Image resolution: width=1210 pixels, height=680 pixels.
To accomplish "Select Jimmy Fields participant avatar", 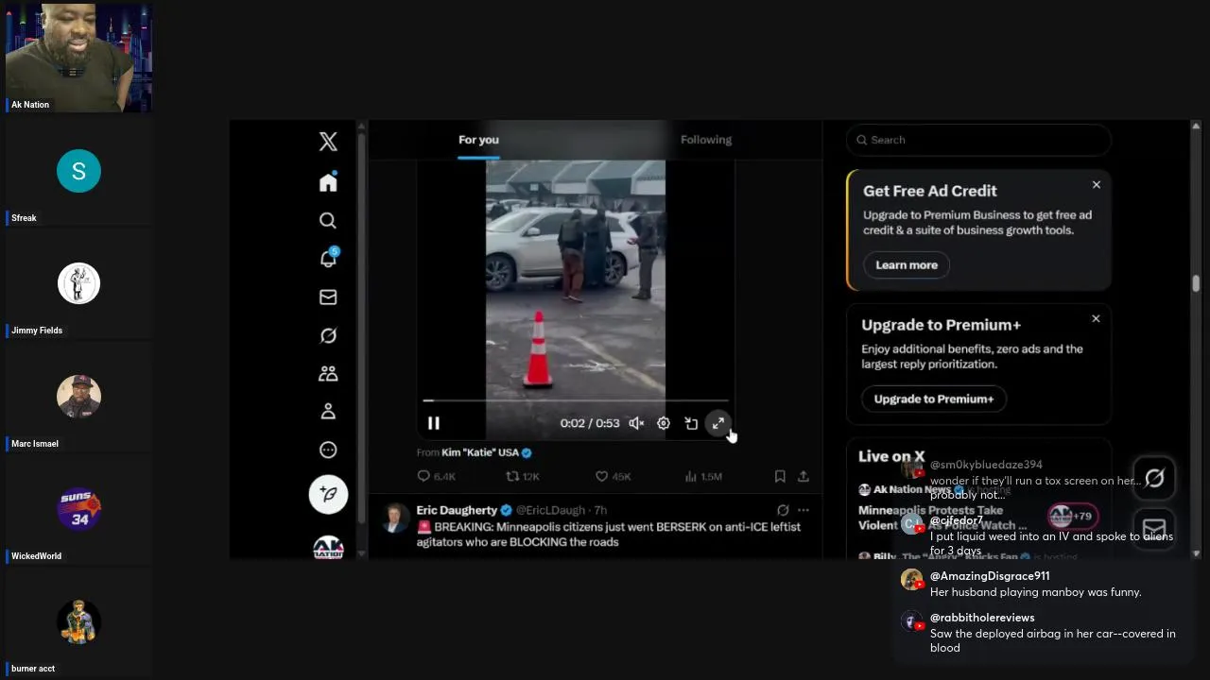I will coord(78,283).
